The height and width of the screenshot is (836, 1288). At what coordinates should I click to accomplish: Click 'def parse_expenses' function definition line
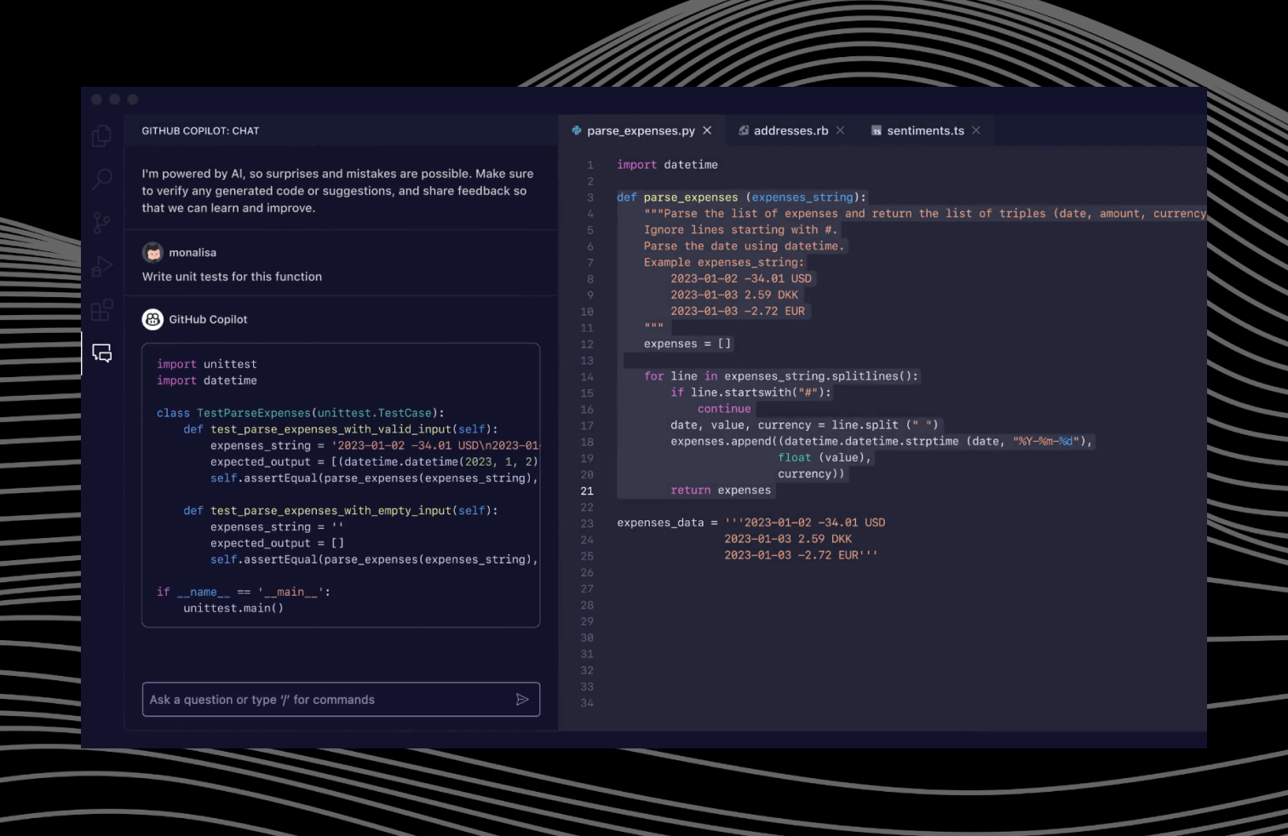point(741,198)
